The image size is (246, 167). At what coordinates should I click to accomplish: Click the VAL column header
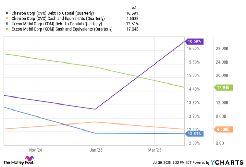point(135,8)
